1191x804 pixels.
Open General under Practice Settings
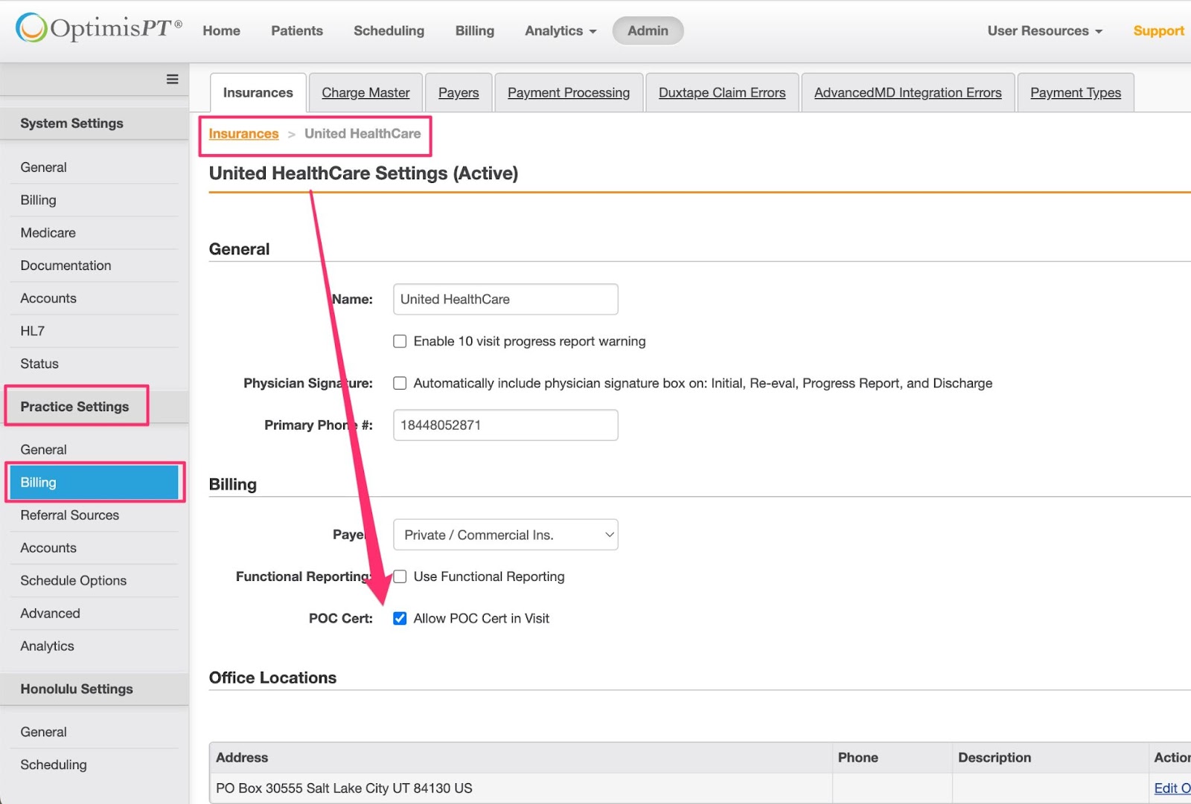pyautogui.click(x=95, y=450)
